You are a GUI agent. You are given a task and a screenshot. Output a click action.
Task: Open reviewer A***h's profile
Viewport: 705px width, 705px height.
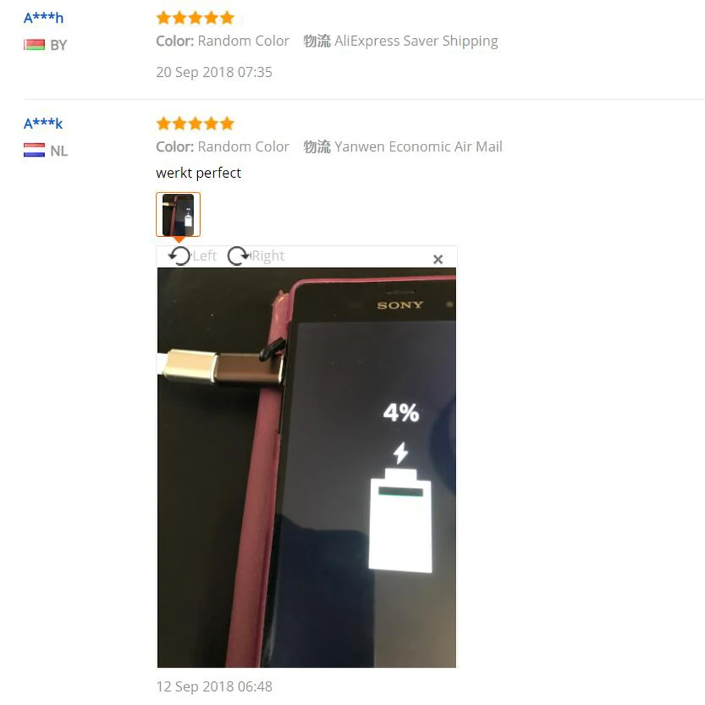43,18
